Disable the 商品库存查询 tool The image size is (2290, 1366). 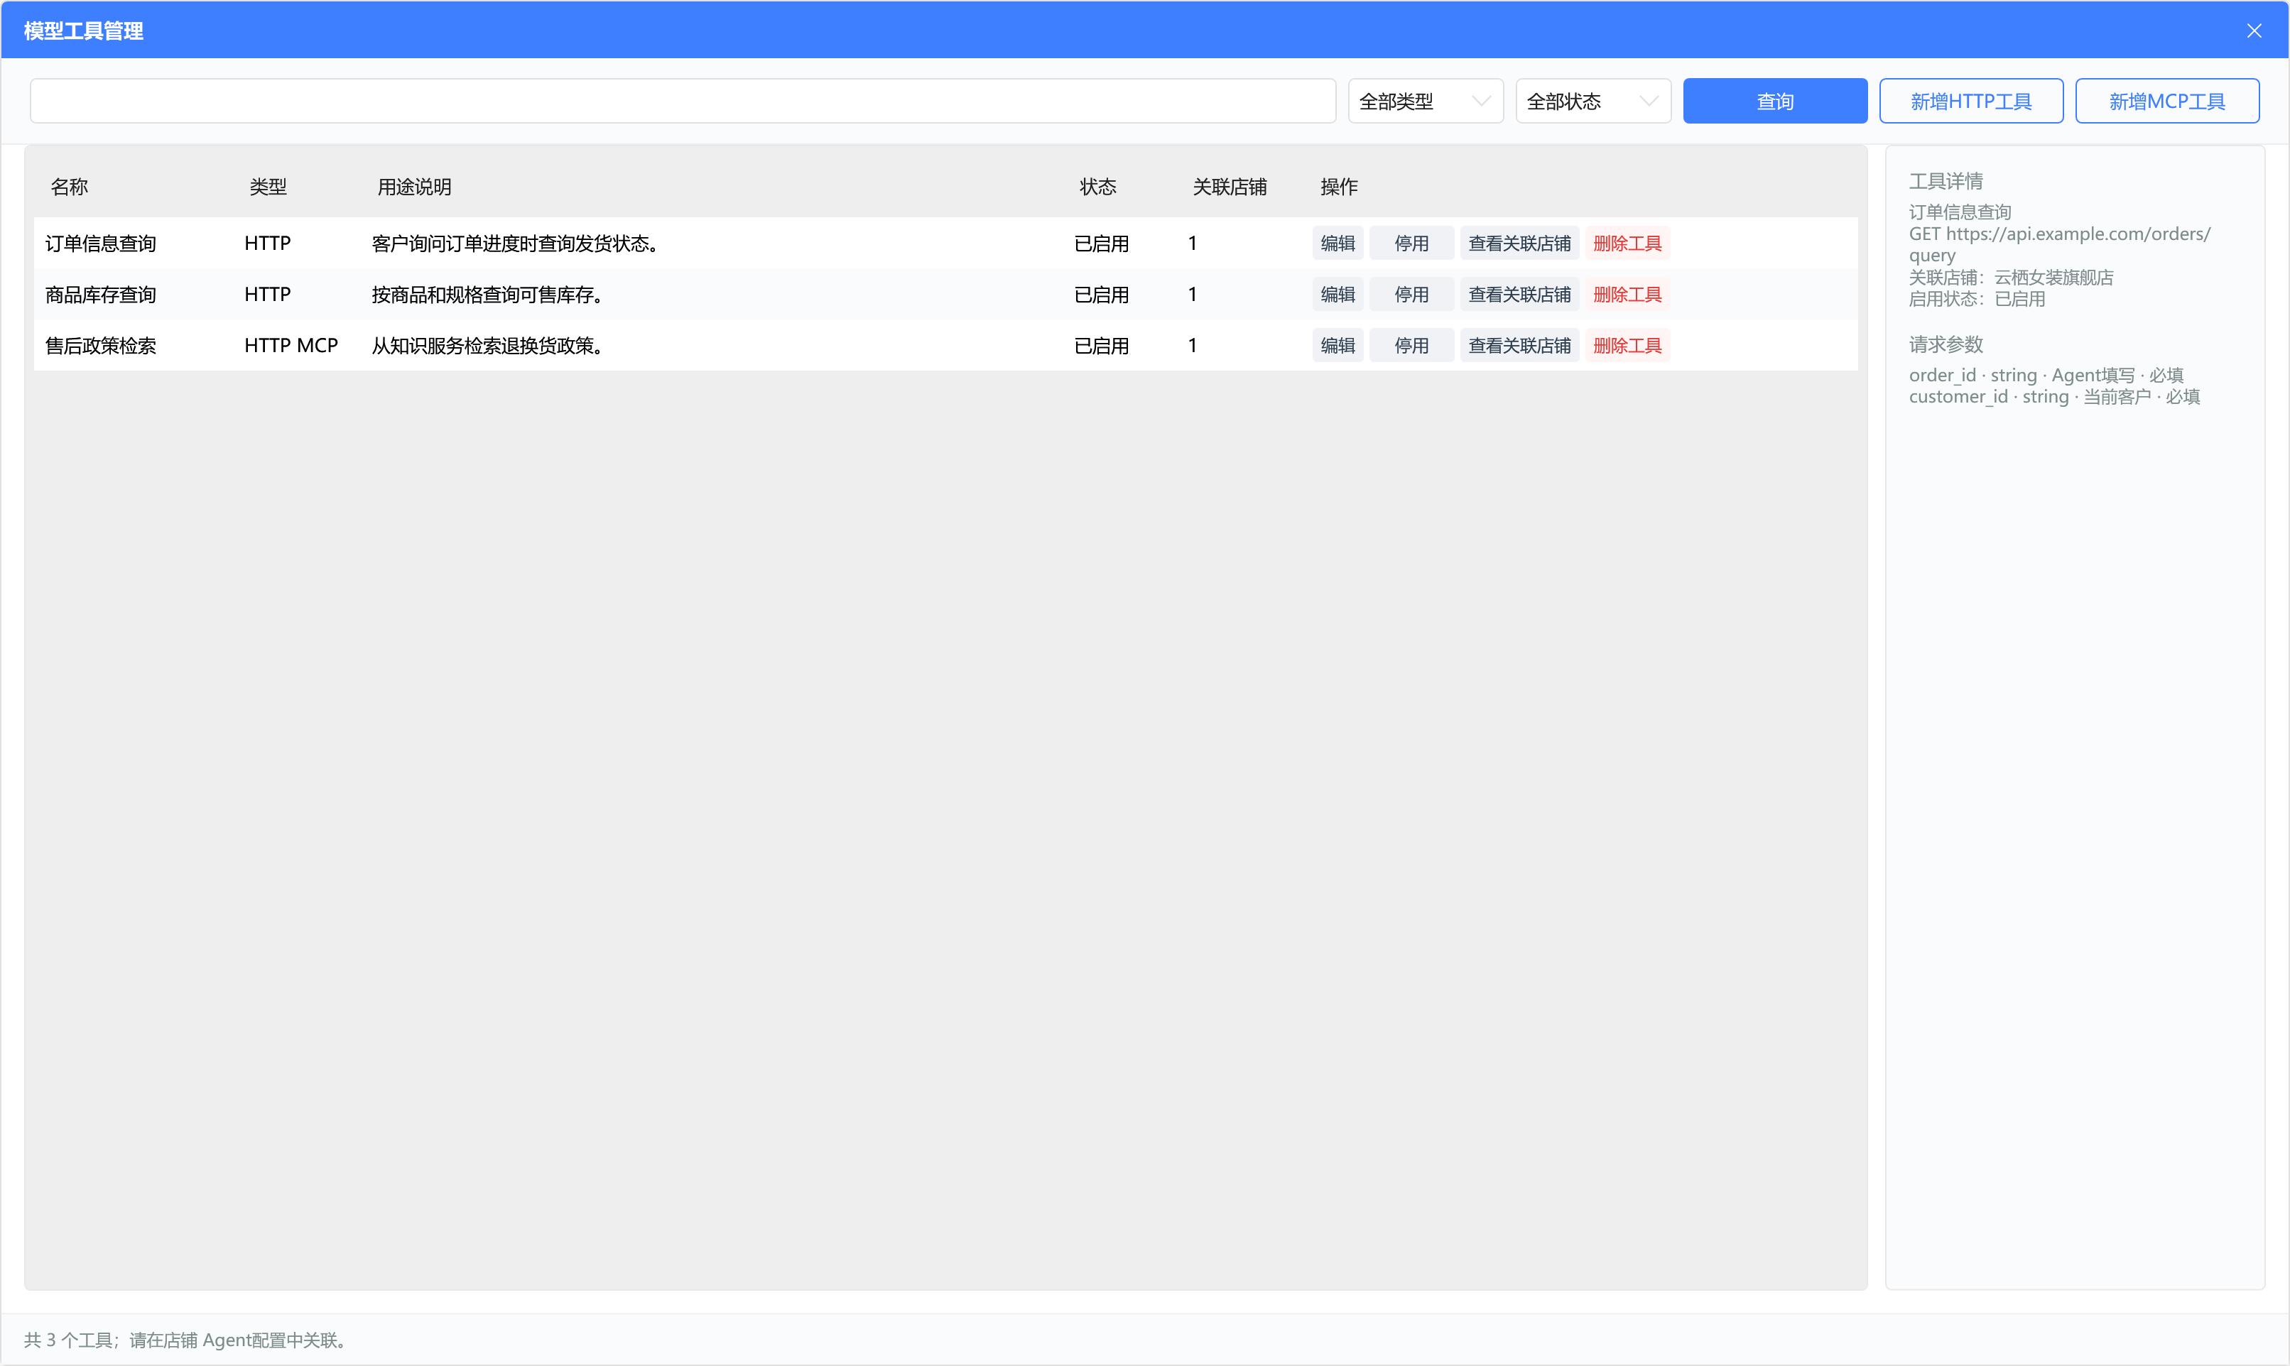tap(1411, 295)
